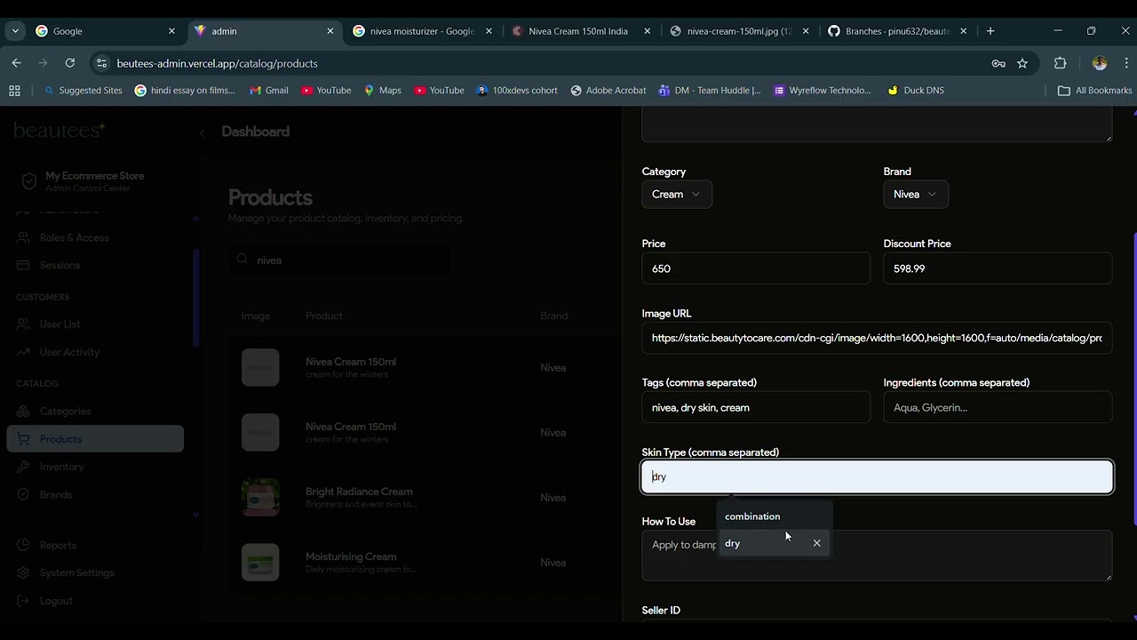Open the apps grid in the bookmarks bar
Image resolution: width=1137 pixels, height=640 pixels.
14,90
